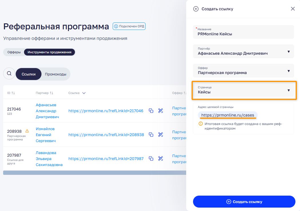Select Инструменты продвижения toggle
300x211 pixels.
point(49,52)
